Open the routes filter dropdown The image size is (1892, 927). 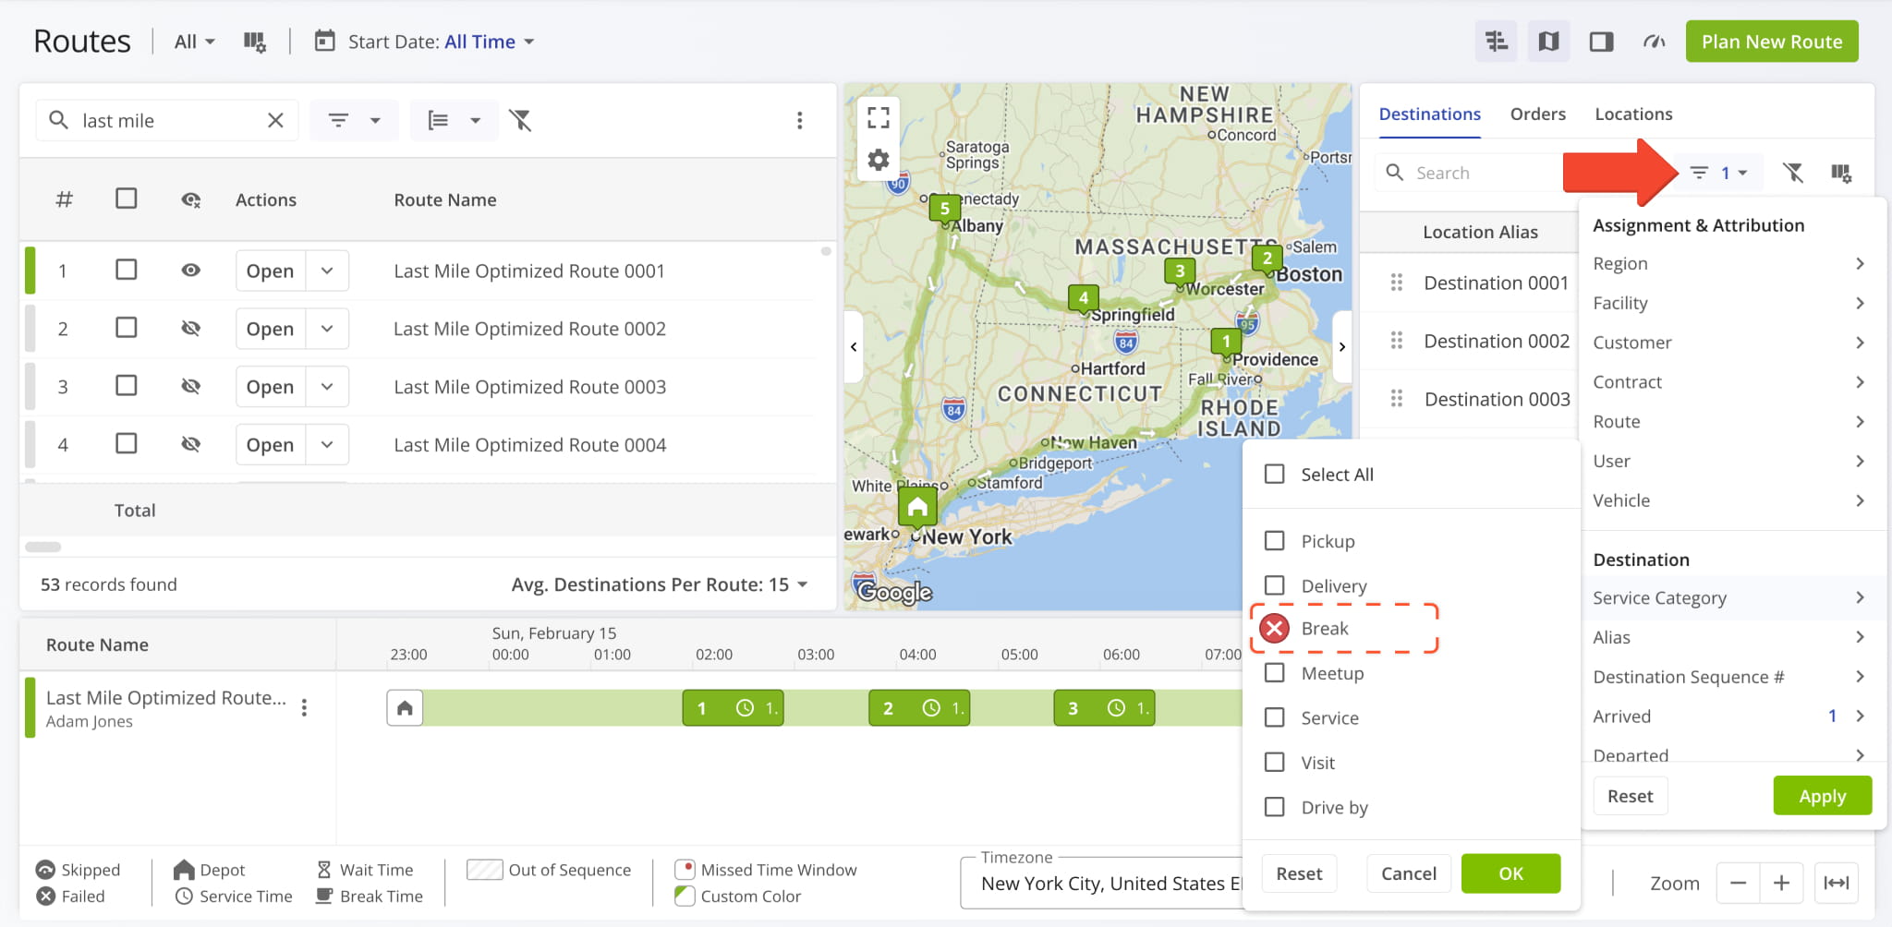coord(354,120)
